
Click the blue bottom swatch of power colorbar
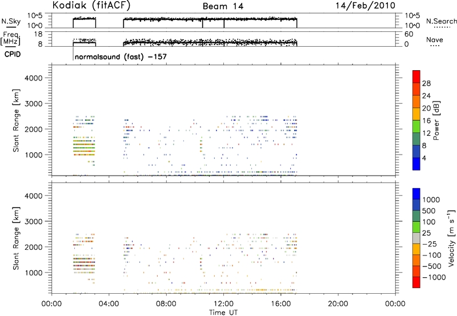416,164
